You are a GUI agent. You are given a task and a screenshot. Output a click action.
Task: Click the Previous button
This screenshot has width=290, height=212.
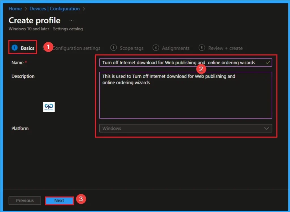25,200
